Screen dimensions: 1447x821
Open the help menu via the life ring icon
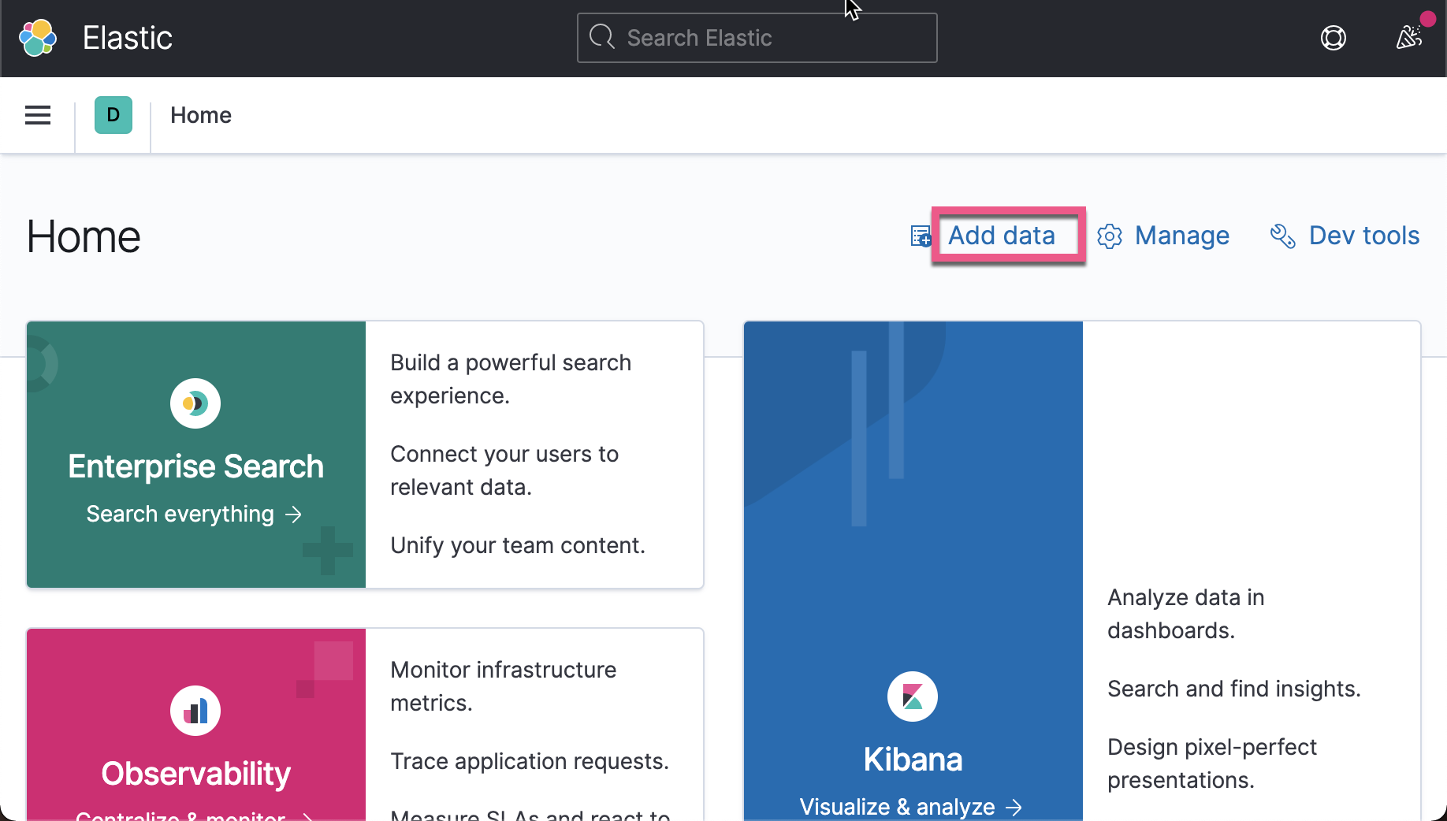pos(1333,37)
